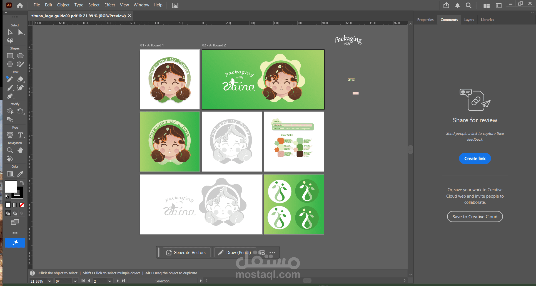The height and width of the screenshot is (286, 536).
Task: Open the Share export icon
Action: 446,5
